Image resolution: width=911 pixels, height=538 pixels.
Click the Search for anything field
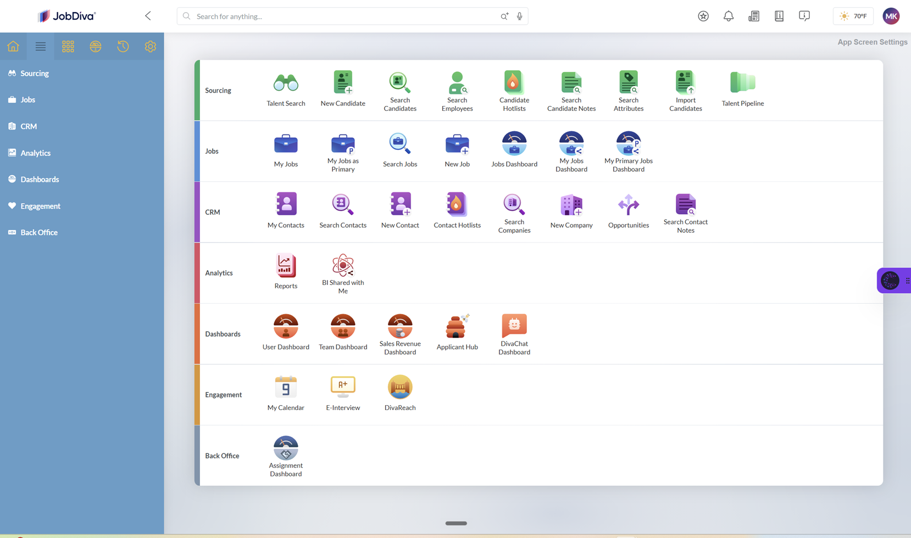pyautogui.click(x=352, y=16)
